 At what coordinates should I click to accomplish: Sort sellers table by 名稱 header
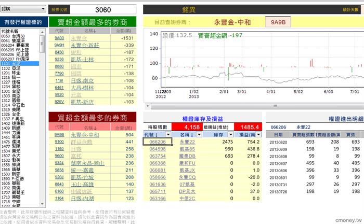(x=90, y=31)
